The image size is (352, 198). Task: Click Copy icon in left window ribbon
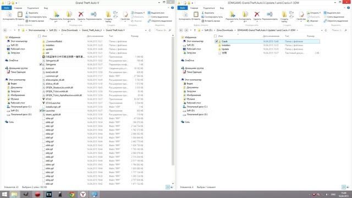pos(9,14)
